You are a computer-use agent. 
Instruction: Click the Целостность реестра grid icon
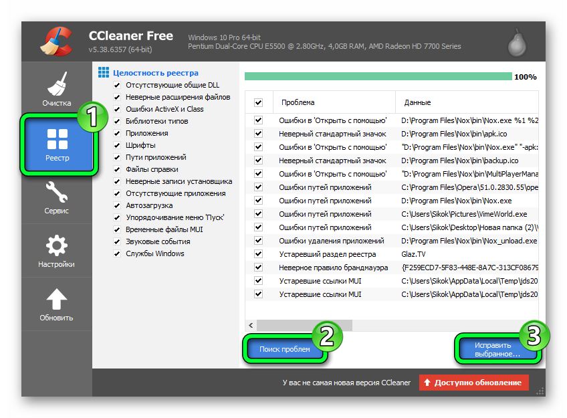104,72
